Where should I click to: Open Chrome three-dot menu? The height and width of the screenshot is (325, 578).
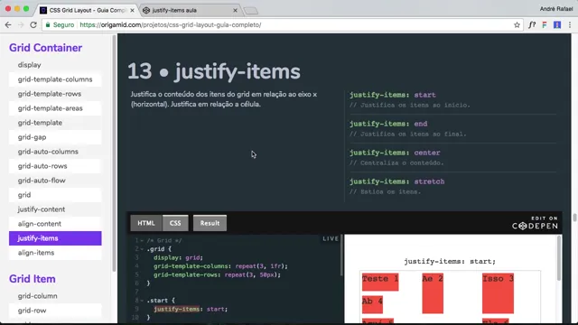click(570, 24)
